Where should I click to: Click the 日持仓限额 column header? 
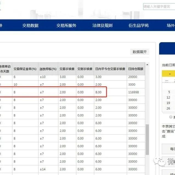point(136,69)
